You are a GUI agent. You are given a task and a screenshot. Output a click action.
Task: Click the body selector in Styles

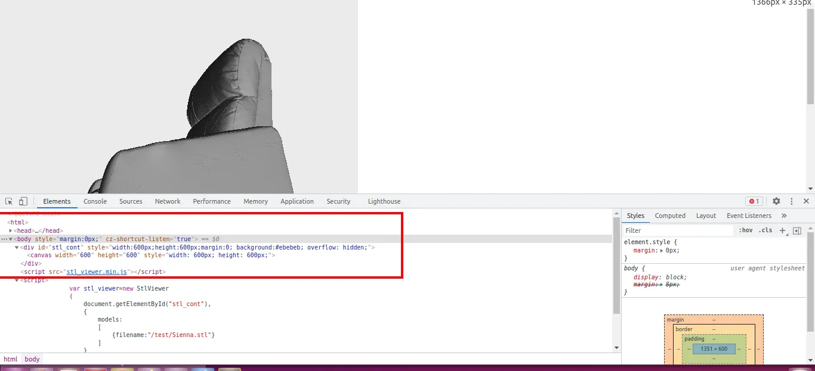tap(631, 269)
